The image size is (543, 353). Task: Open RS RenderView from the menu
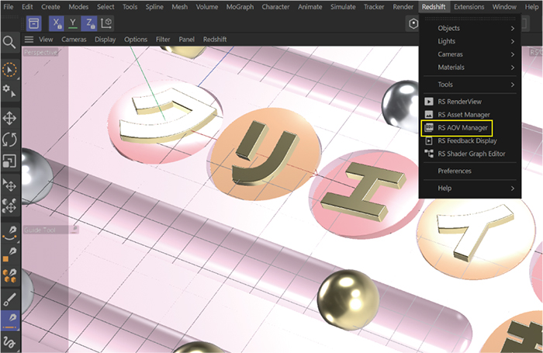[x=459, y=102]
